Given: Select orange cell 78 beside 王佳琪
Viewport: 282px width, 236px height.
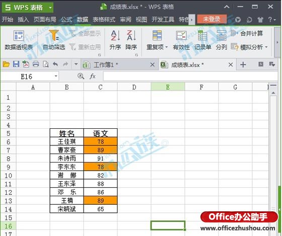Looking at the screenshot, I should [x=101, y=141].
